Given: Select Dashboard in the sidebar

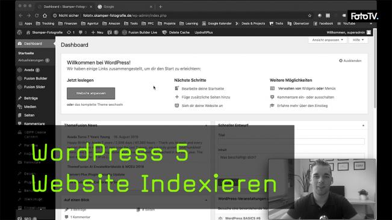Looking at the screenshot, I should click(x=36, y=44).
